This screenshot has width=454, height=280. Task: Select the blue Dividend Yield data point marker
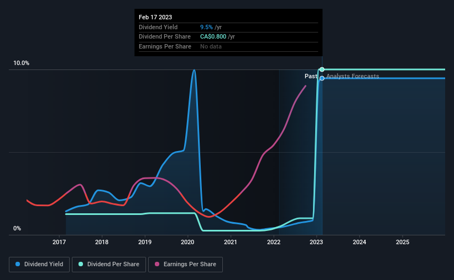pos(322,78)
